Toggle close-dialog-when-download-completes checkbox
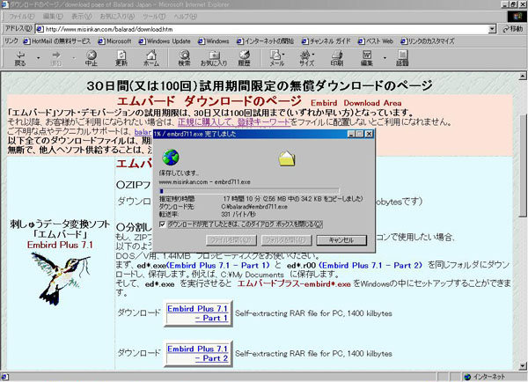528x382 pixels. pyautogui.click(x=163, y=224)
